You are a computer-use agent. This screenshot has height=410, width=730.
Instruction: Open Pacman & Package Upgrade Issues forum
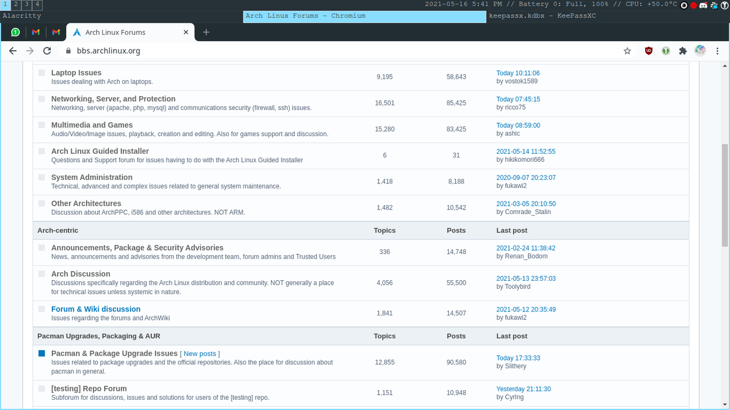click(115, 354)
